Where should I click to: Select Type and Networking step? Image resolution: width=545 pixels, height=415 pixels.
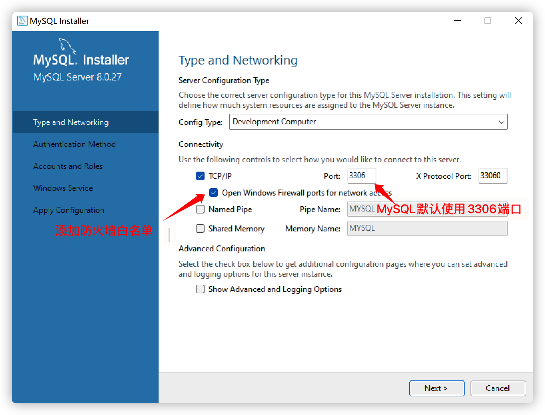click(85, 122)
